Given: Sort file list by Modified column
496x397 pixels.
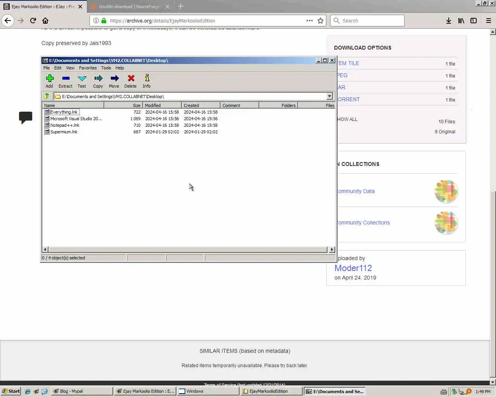Looking at the screenshot, I should point(162,105).
